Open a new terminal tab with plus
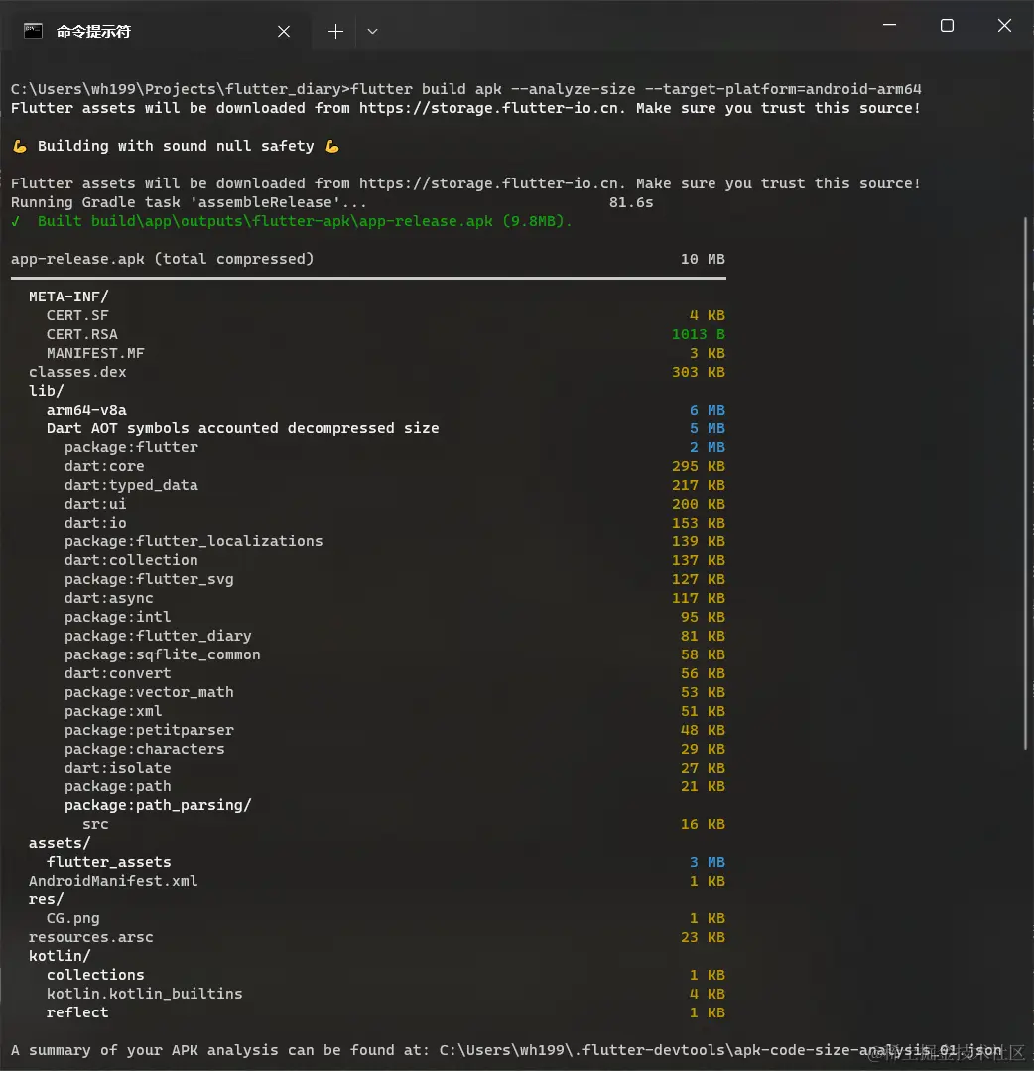Viewport: 1034px width, 1071px height. point(335,32)
